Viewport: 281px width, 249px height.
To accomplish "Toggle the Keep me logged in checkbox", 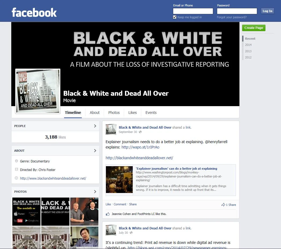I will [175, 17].
